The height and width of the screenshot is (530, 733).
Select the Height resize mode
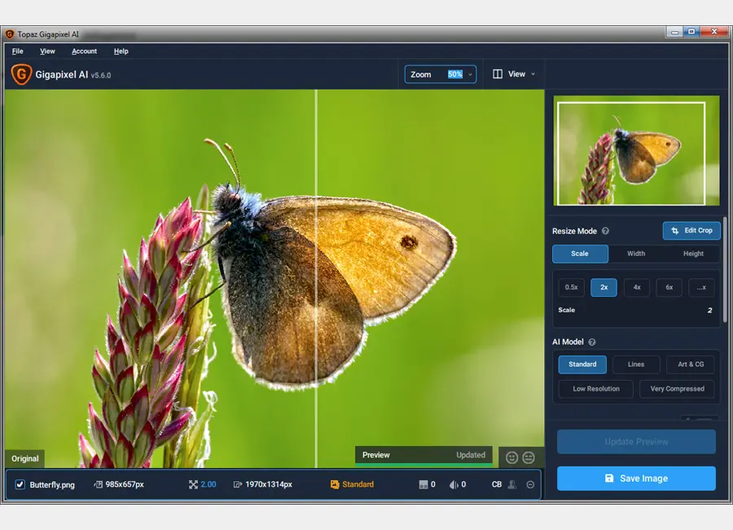pyautogui.click(x=692, y=254)
